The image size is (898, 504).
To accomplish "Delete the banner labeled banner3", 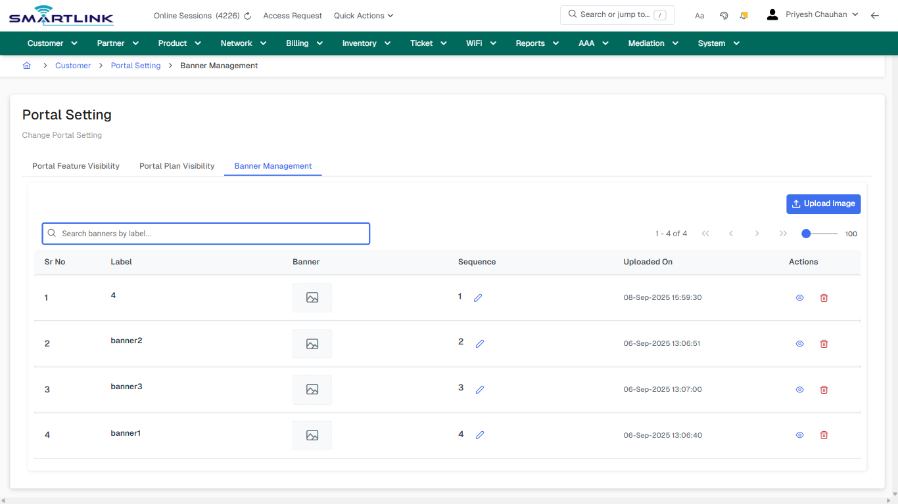I will click(824, 389).
